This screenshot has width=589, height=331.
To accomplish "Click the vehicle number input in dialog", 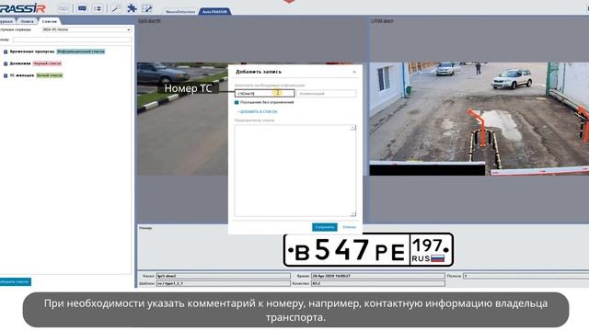I will pos(264,93).
